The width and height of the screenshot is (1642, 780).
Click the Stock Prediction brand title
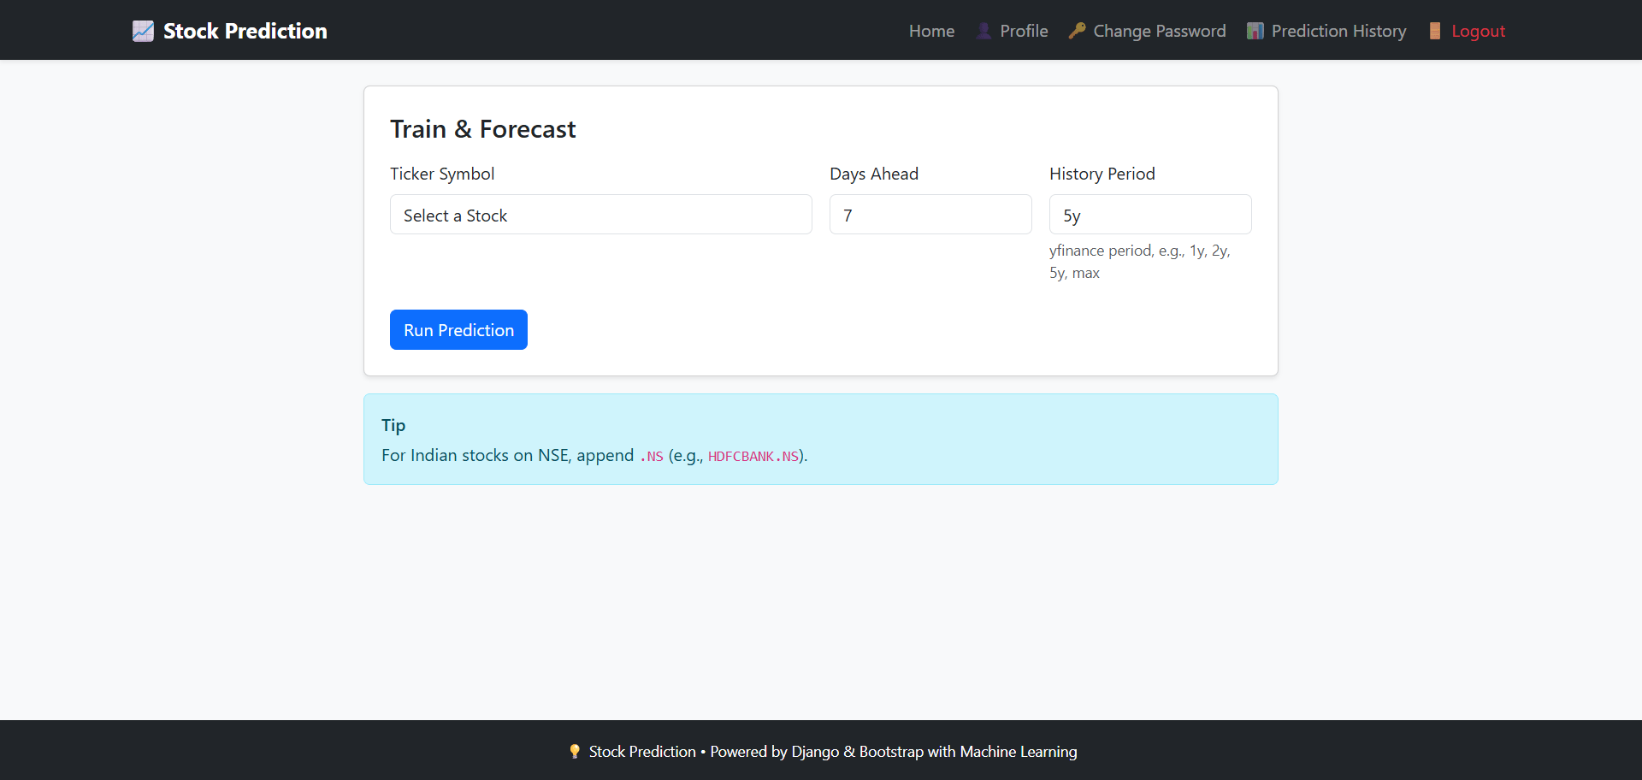(245, 31)
